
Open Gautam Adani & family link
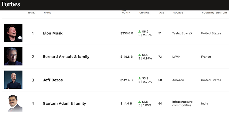[x=64, y=104]
